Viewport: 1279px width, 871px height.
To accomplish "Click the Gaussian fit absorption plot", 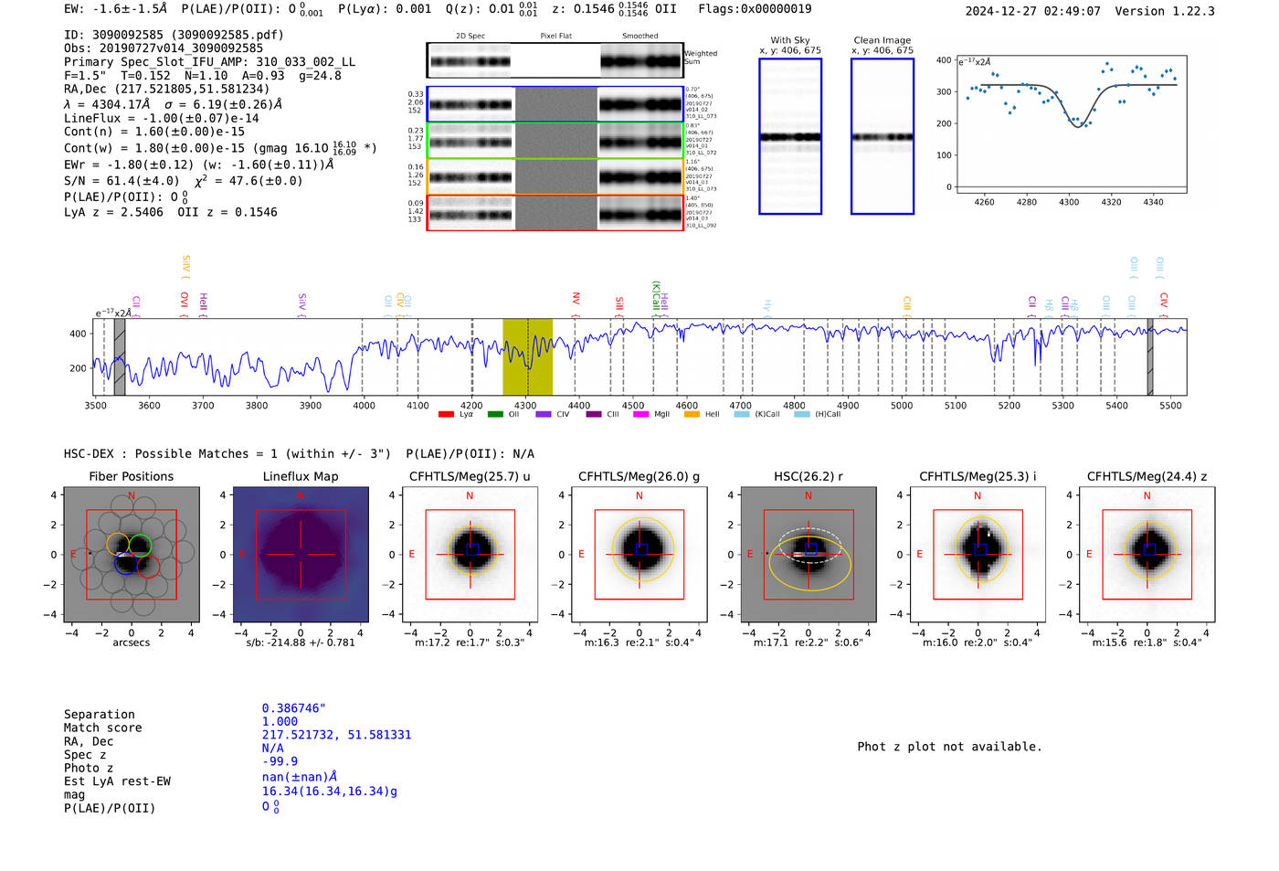I will pos(1071,124).
